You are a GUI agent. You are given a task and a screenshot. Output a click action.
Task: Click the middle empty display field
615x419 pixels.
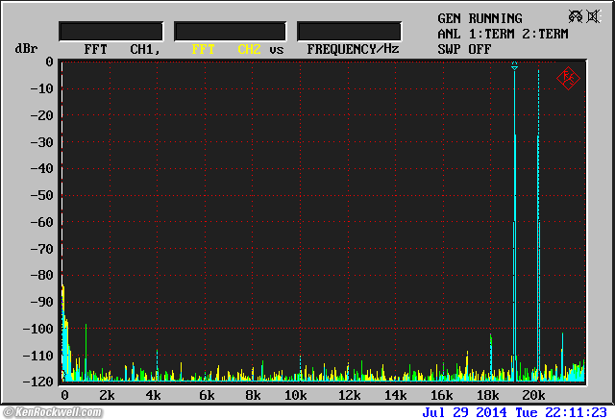pos(230,31)
